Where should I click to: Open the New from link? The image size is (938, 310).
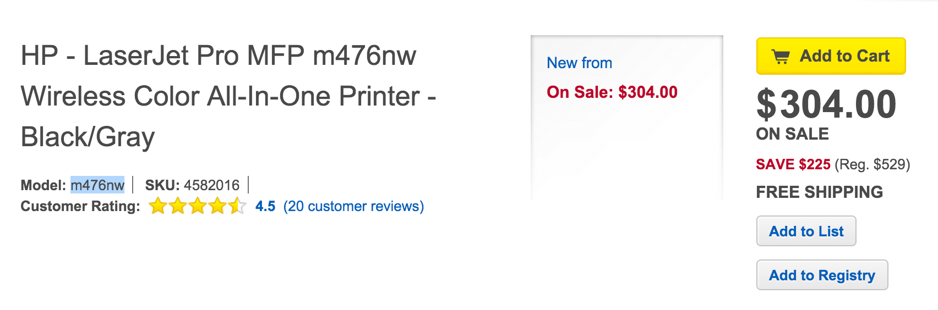(579, 63)
